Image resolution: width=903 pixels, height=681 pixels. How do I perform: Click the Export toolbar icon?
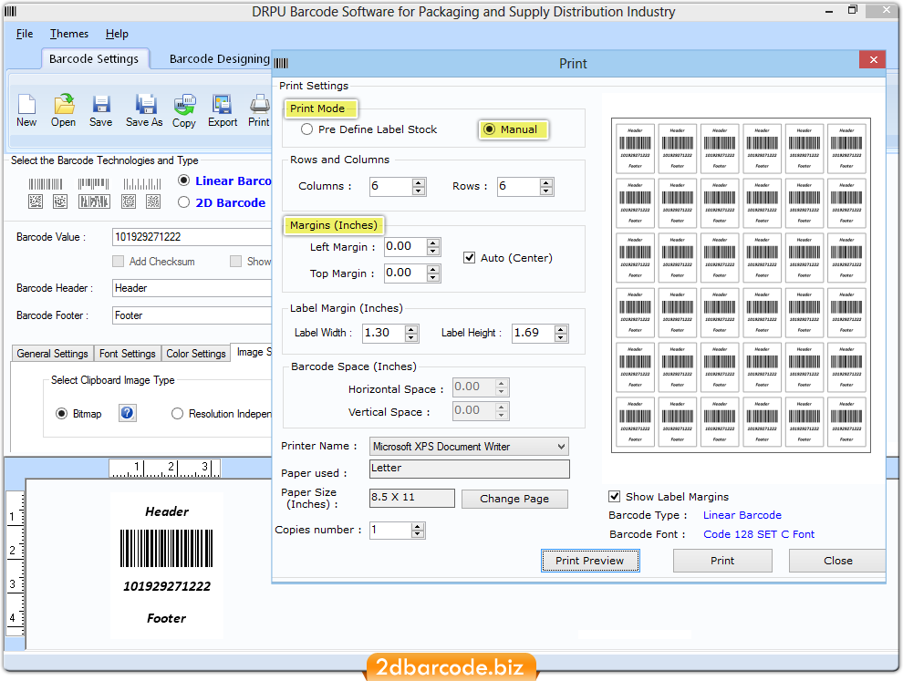[x=222, y=104]
